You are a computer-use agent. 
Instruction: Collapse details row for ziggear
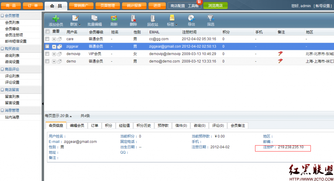pos(54,47)
